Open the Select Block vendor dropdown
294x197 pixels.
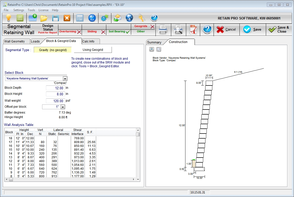click(65, 79)
